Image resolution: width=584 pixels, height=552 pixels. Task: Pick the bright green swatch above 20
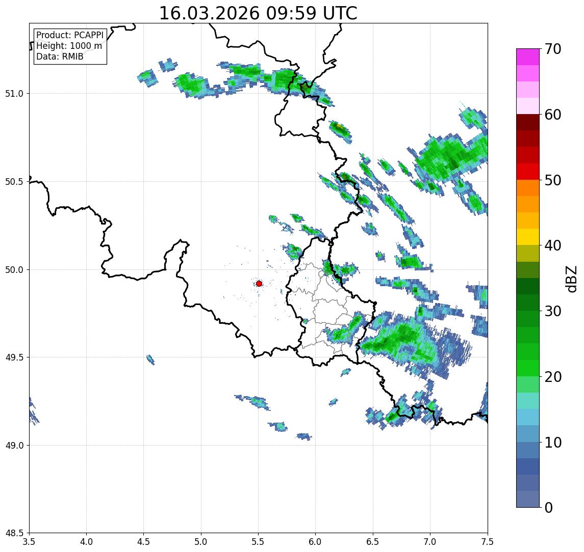(528, 368)
